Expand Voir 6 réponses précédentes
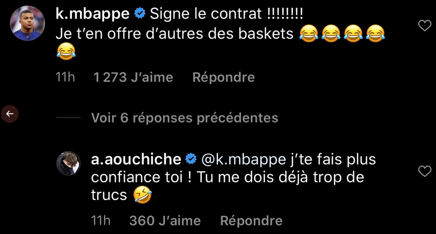The image size is (436, 234). tap(185, 118)
